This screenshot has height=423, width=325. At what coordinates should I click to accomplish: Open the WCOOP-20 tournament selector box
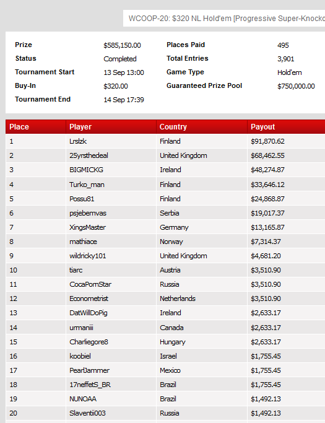point(224,19)
